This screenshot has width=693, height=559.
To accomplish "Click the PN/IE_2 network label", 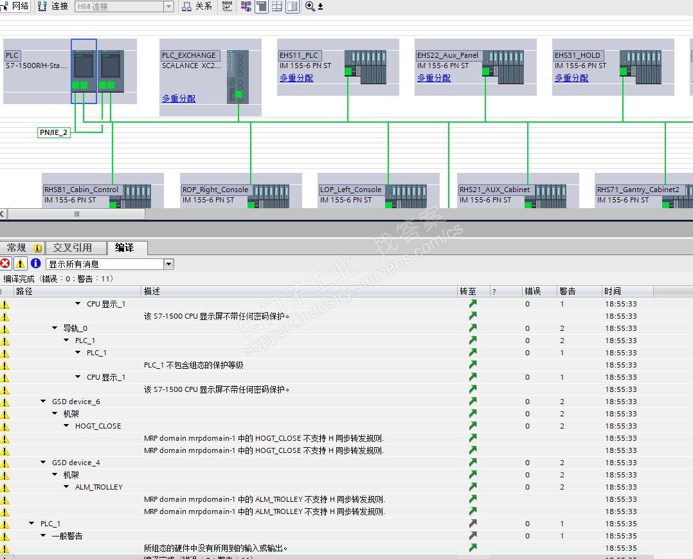I will click(x=53, y=132).
